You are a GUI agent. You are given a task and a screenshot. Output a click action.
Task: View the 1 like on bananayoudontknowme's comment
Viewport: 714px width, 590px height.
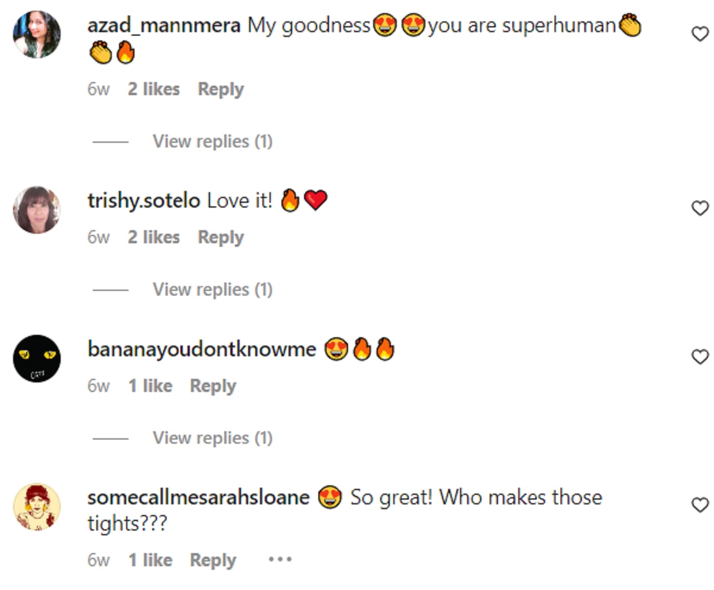(x=150, y=386)
